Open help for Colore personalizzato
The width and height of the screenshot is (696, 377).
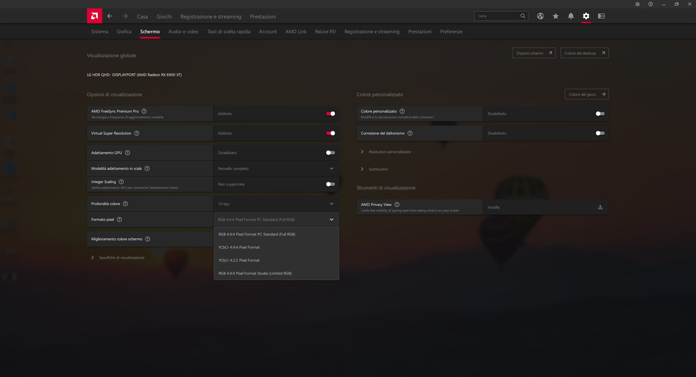[402, 111]
